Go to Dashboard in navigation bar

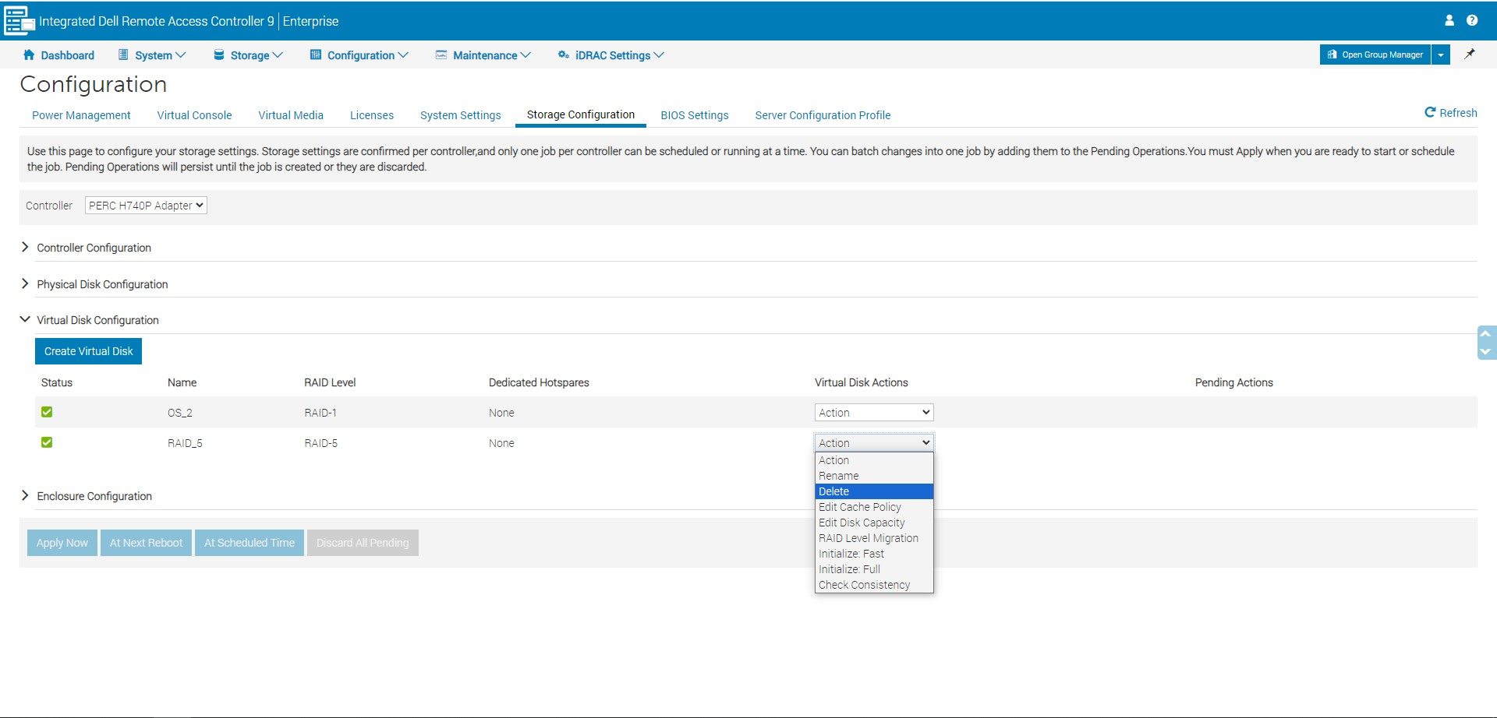click(58, 55)
